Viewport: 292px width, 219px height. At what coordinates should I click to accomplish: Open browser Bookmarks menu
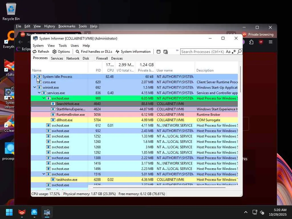67,26
